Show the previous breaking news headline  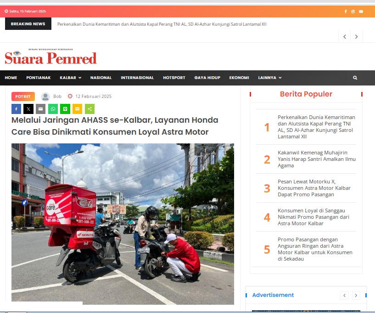[345, 37]
